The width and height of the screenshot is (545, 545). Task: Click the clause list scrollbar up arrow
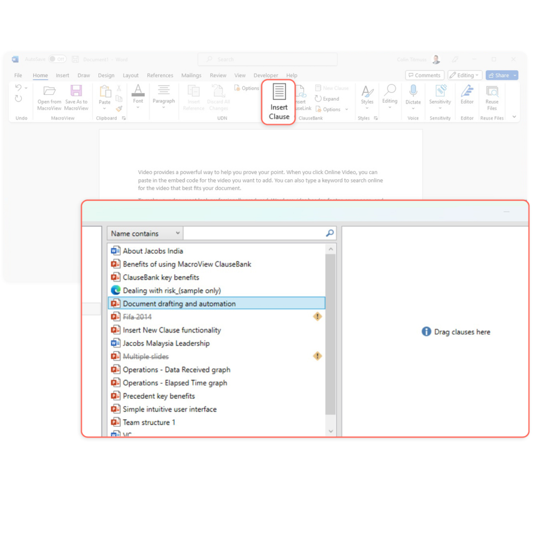coord(331,249)
